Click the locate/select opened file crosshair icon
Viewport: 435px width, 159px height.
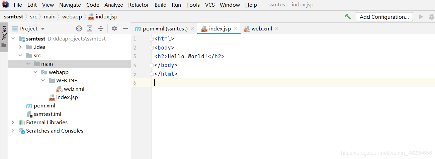[79, 28]
